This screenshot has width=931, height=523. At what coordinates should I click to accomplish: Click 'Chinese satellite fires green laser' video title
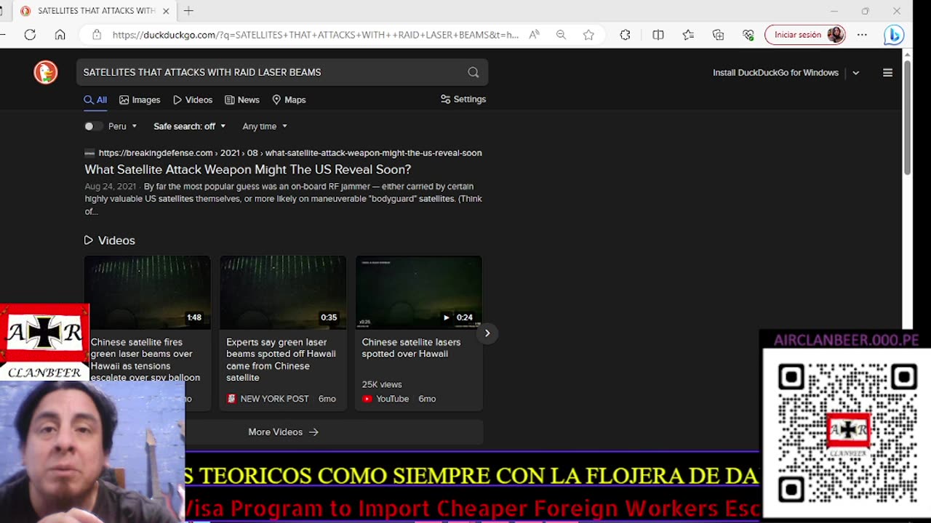coord(145,360)
